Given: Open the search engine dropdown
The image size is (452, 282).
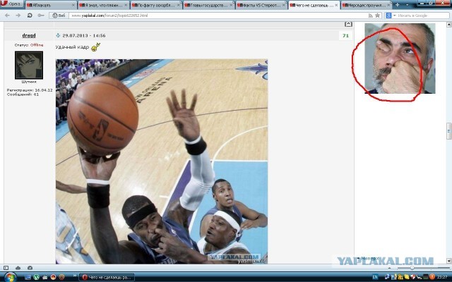Looking at the screenshot, I should click(391, 15).
